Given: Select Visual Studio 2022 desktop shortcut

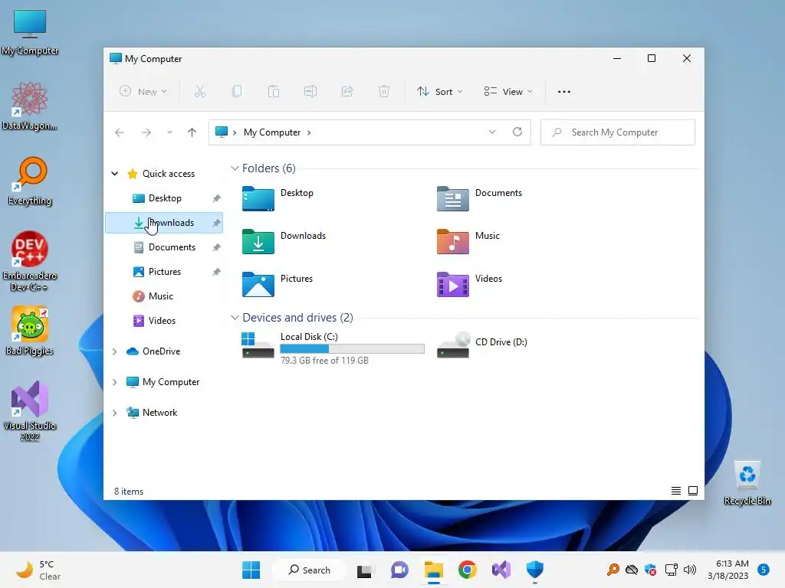Looking at the screenshot, I should click(x=30, y=411).
